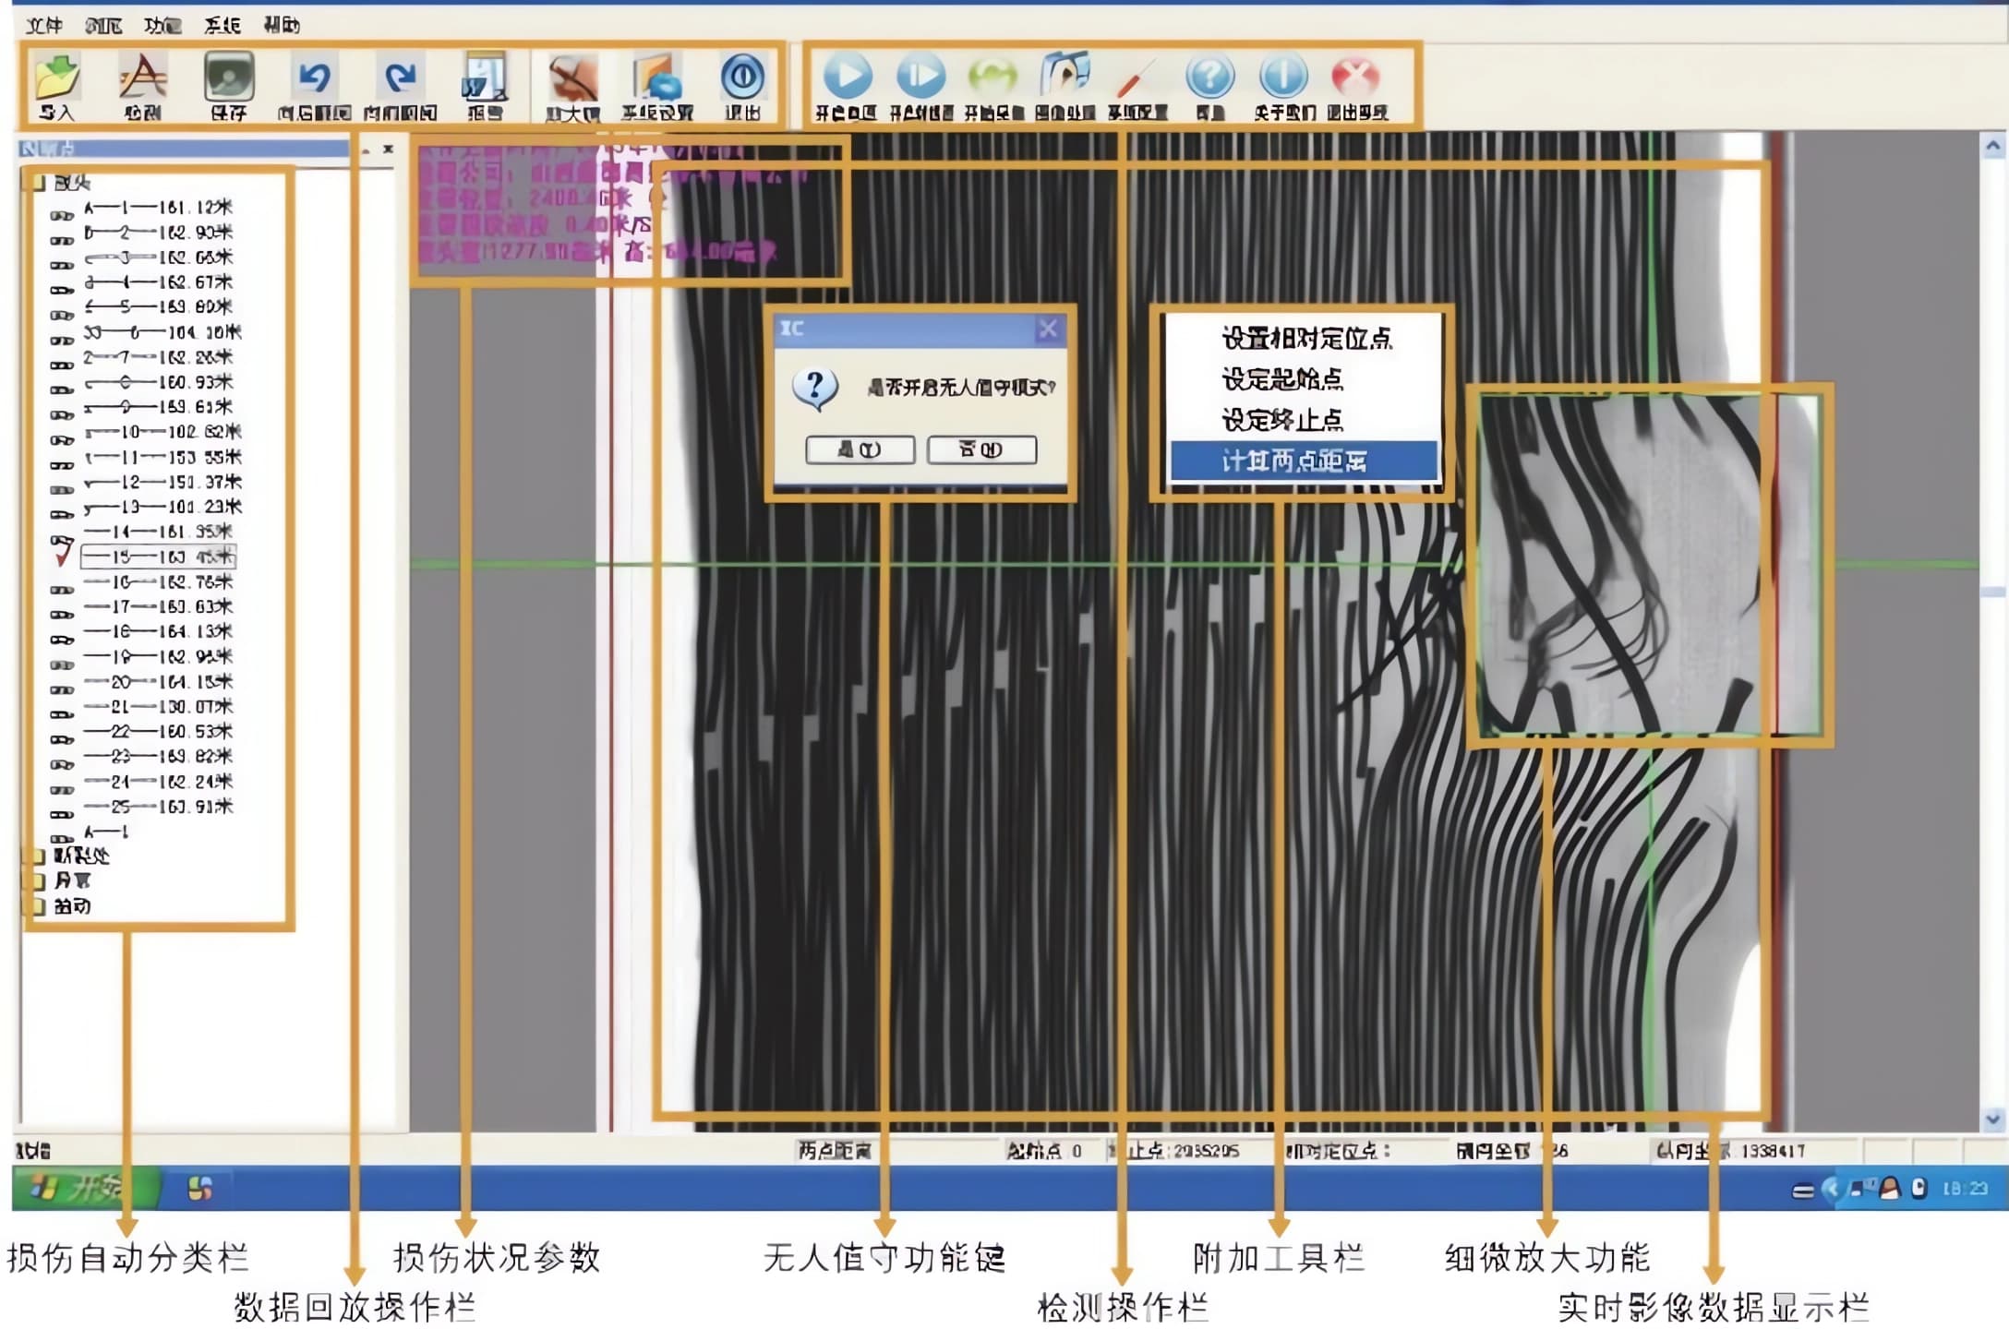Select joint entry 25 in the list

click(x=158, y=806)
